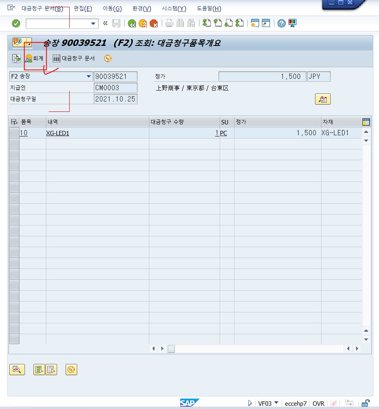Select the row selector for item 10
Viewport: 379px width, 409px height.
click(14, 133)
